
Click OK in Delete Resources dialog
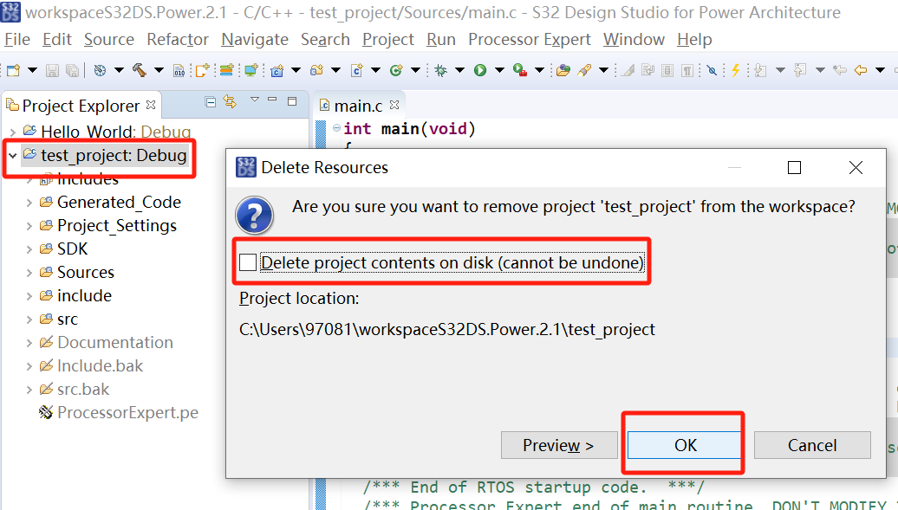[685, 445]
